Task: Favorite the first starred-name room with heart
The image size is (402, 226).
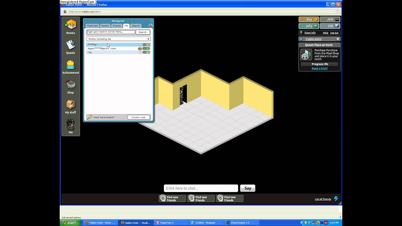Action: point(140,45)
